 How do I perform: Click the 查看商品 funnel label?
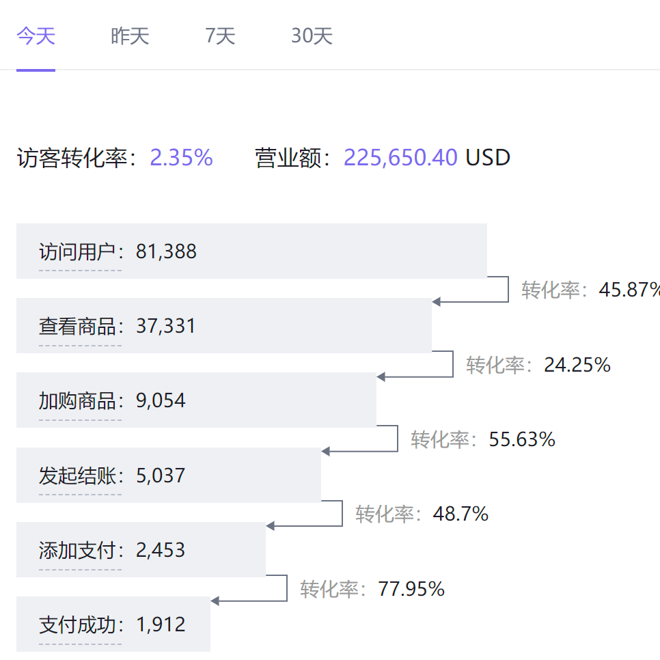click(80, 327)
